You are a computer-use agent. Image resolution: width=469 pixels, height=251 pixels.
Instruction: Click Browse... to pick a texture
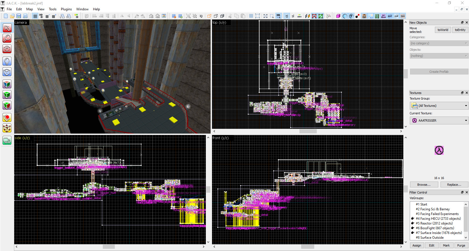pyautogui.click(x=424, y=185)
